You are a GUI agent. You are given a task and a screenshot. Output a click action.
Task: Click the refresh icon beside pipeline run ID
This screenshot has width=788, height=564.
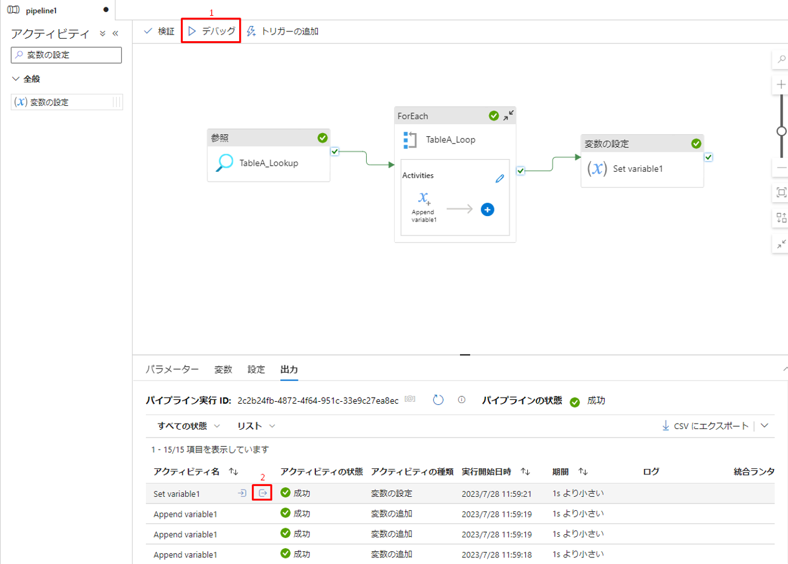438,400
